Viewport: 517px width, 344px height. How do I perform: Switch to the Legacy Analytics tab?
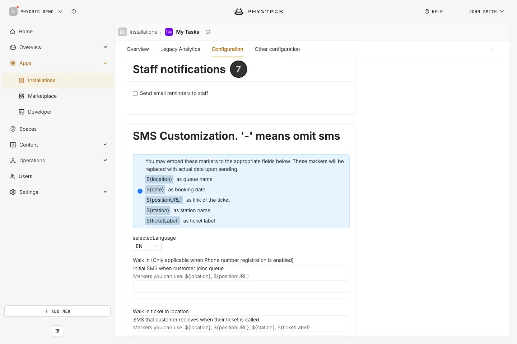tap(180, 49)
